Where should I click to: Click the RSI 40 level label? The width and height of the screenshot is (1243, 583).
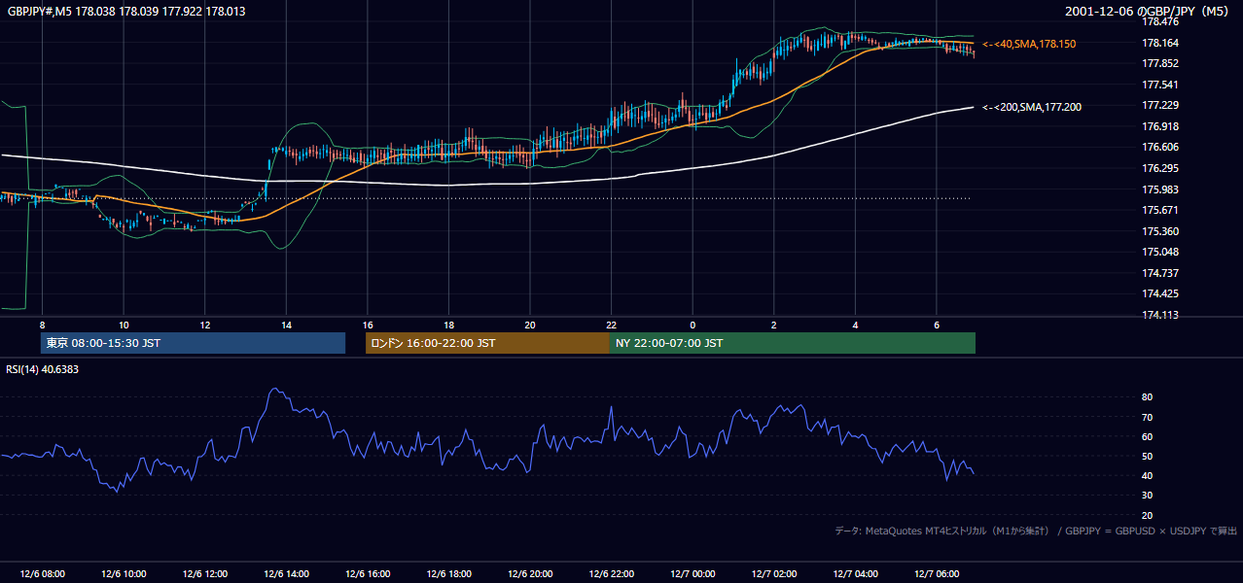[1148, 476]
